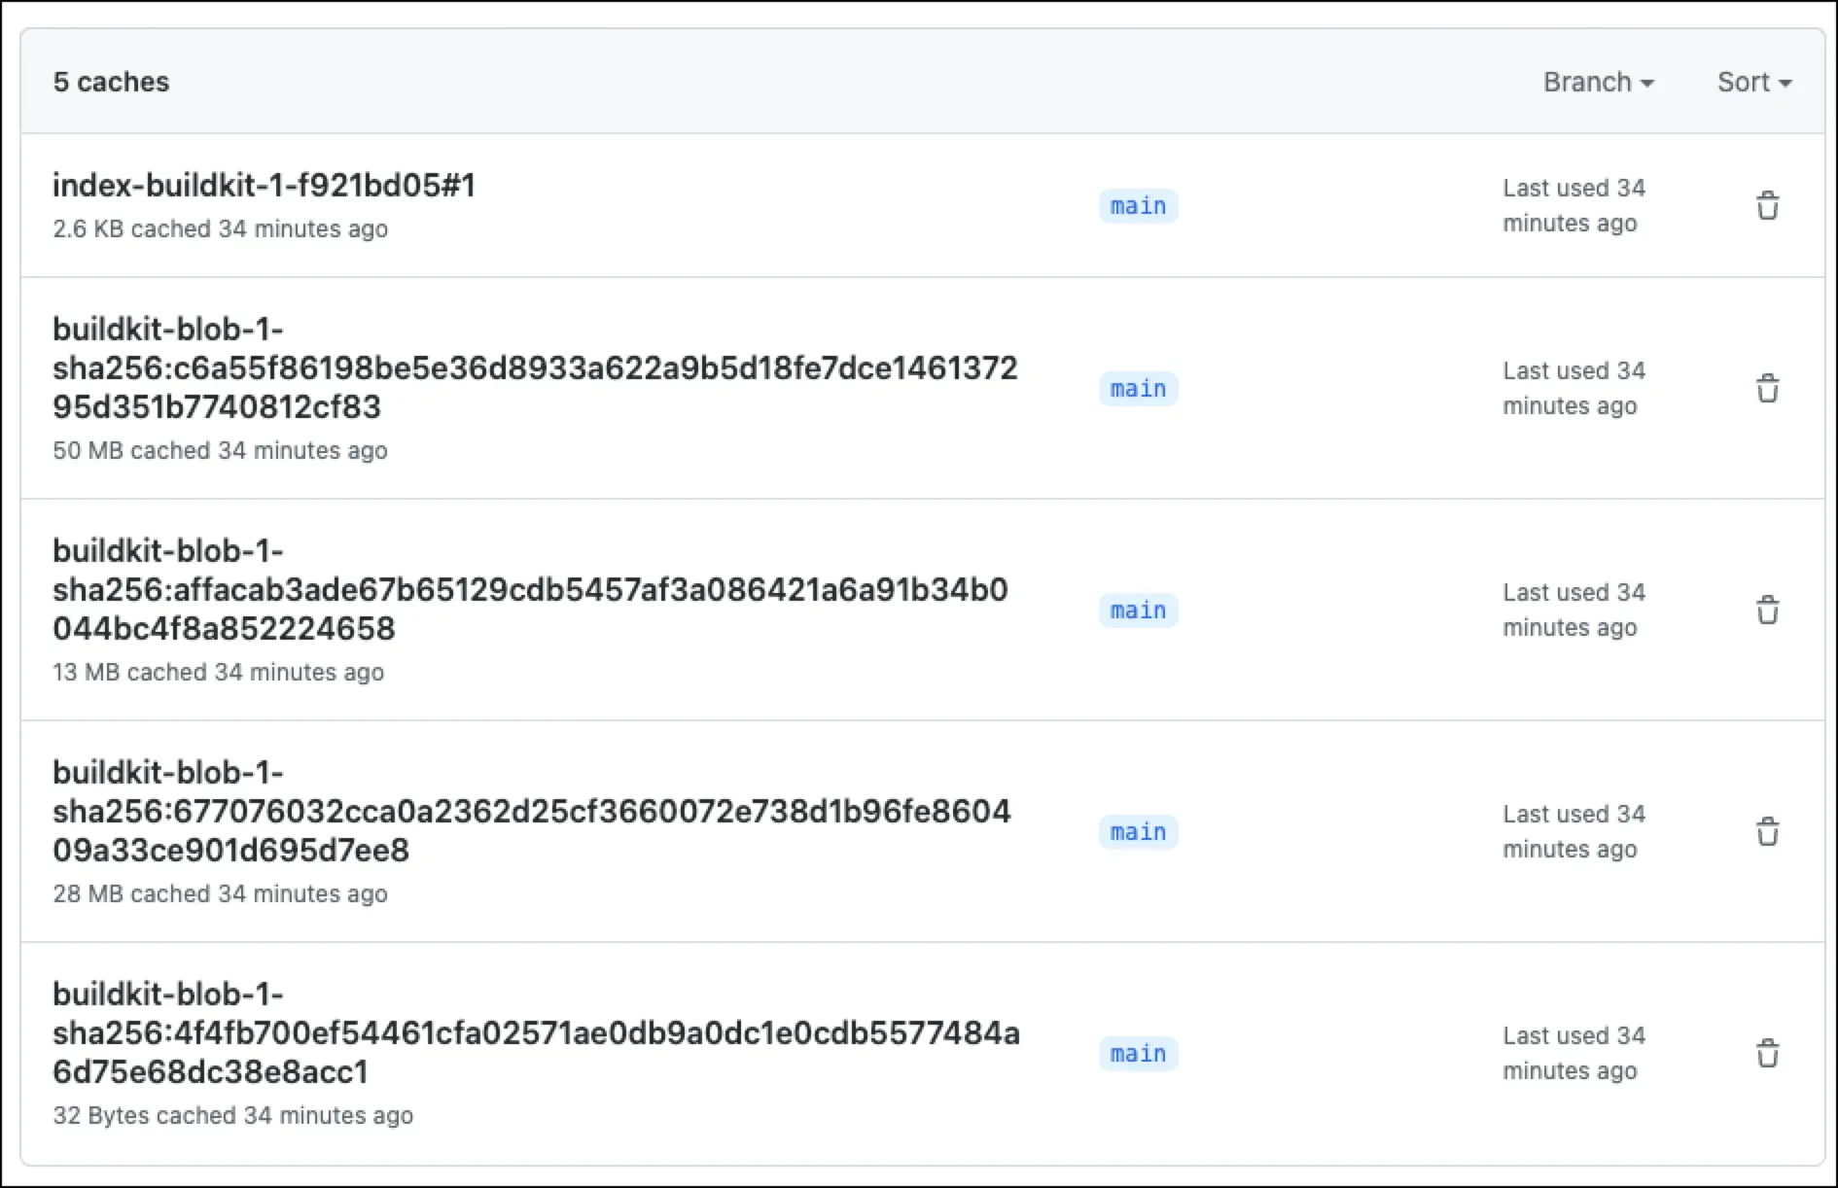Click the main badge beside the 32 Bytes cache

point(1138,1053)
